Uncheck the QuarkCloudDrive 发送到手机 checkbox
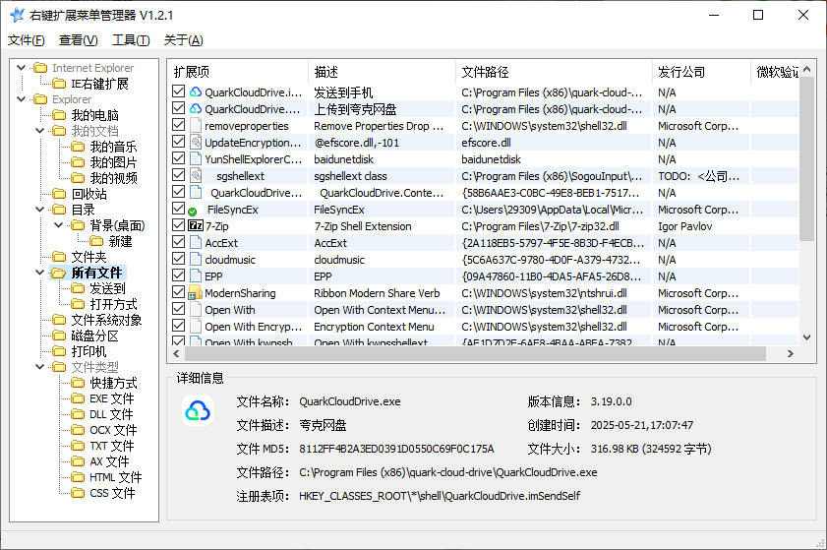 [179, 92]
